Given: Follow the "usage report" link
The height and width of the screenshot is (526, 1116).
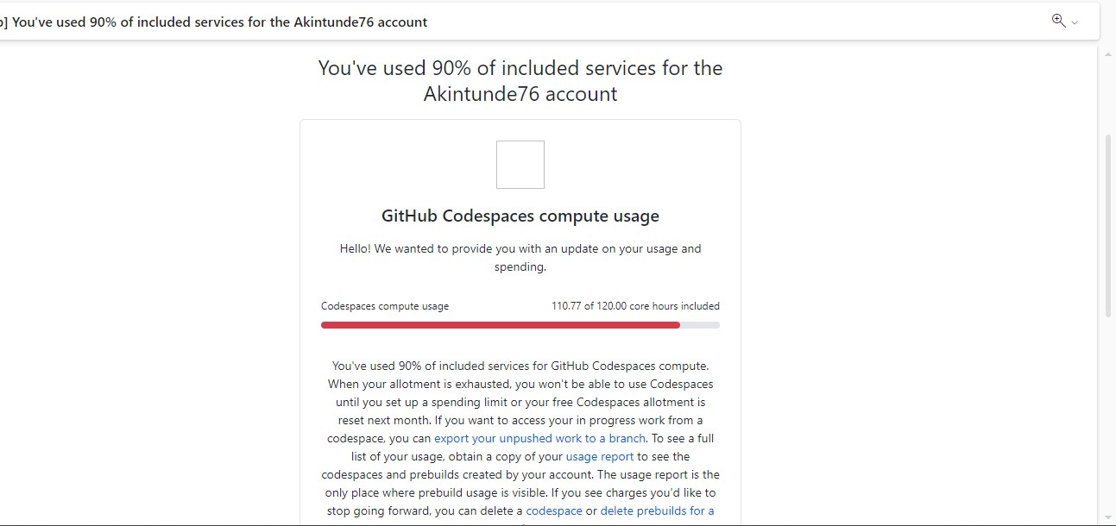Looking at the screenshot, I should coord(599,456).
